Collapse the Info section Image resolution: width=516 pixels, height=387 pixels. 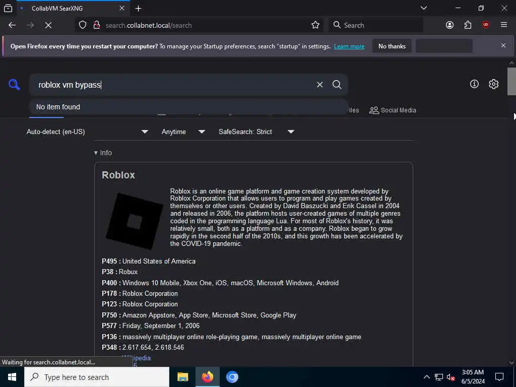tap(103, 153)
